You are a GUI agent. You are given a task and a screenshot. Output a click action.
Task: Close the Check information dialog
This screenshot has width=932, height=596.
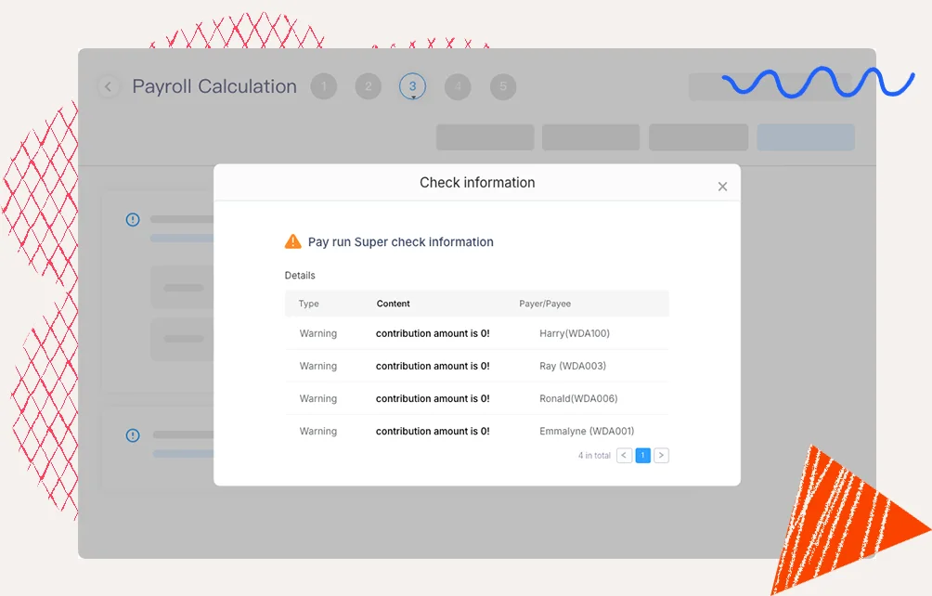[x=722, y=187]
